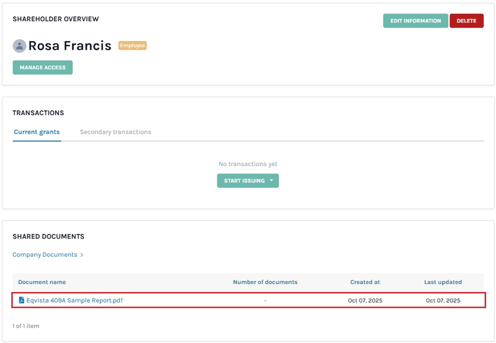Sort by Last updated column header
The height and width of the screenshot is (343, 496).
(x=443, y=282)
